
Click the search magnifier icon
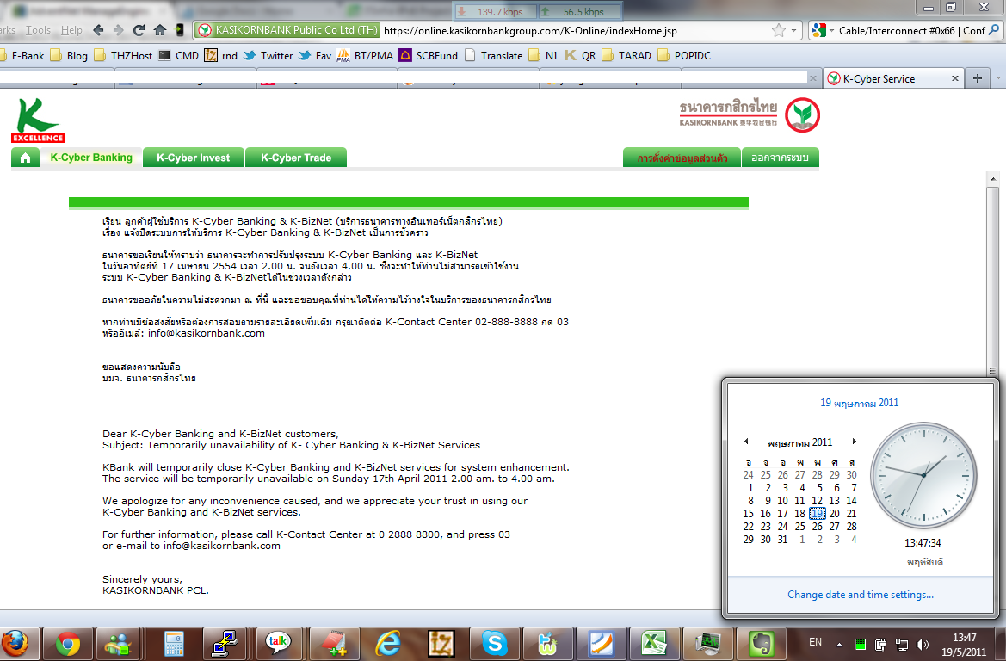[x=994, y=30]
